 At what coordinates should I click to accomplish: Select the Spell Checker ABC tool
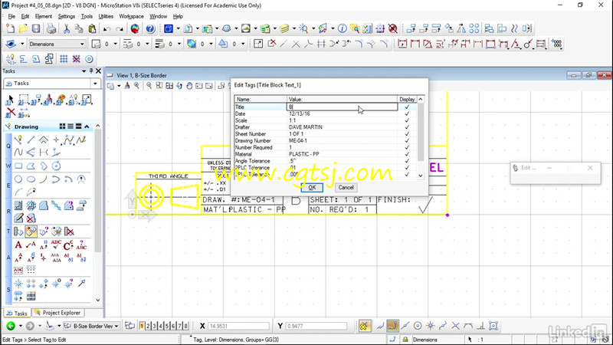56,245
